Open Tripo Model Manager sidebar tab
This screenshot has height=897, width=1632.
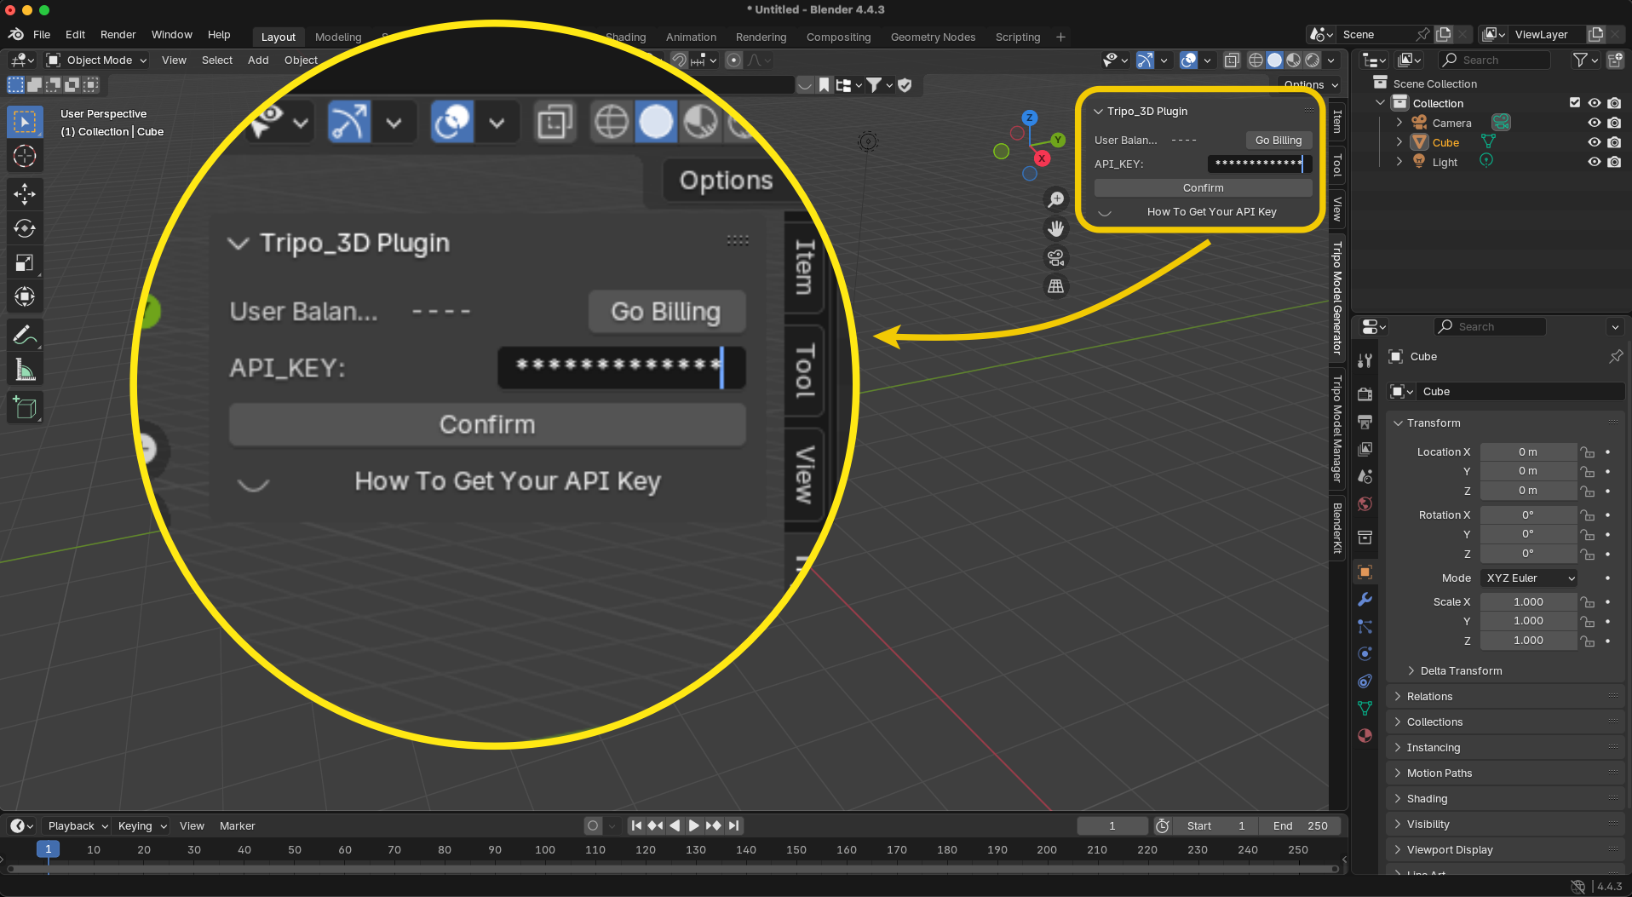1337,428
